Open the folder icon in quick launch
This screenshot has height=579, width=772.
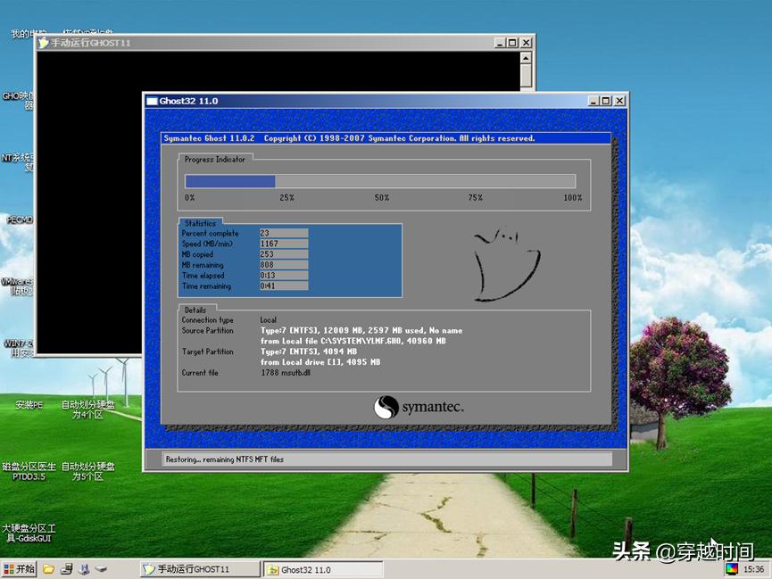click(47, 568)
